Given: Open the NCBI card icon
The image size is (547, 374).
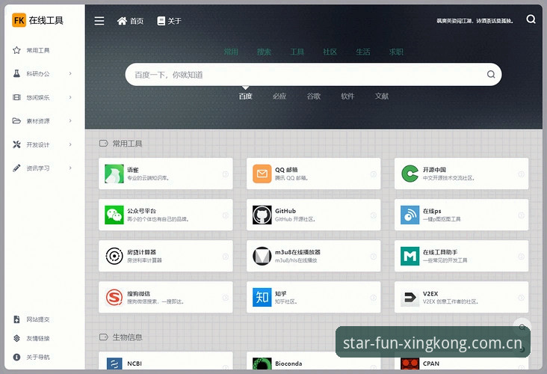Looking at the screenshot, I should 114,364.
